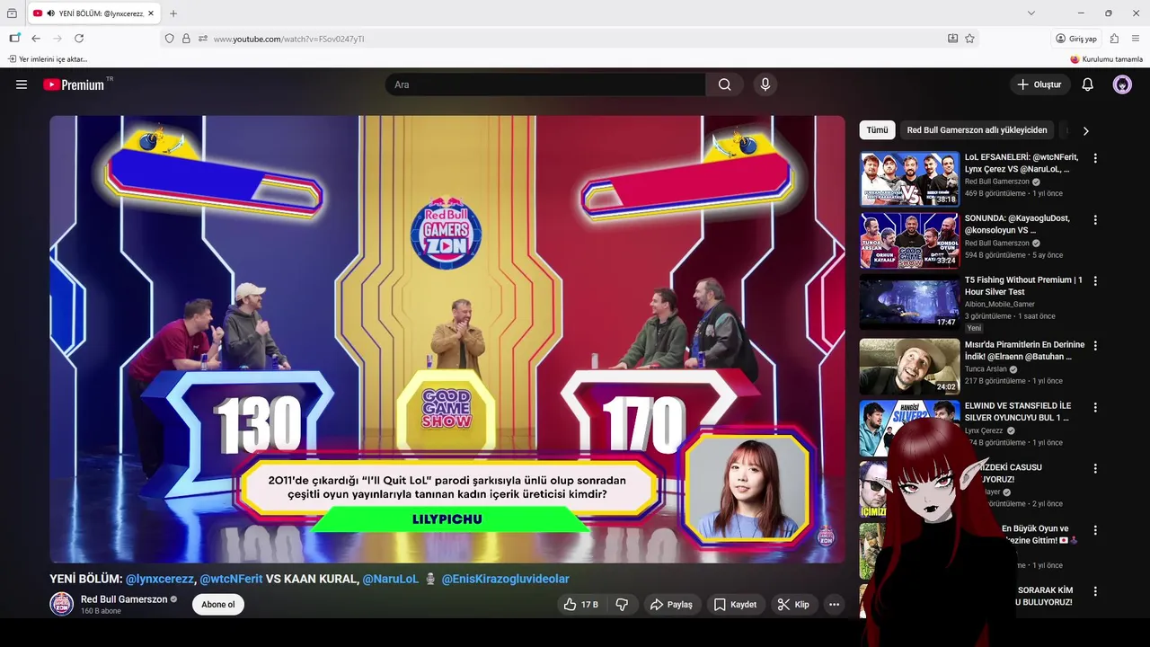Share the video with Paylaş
Image resolution: width=1150 pixels, height=647 pixels.
click(671, 605)
